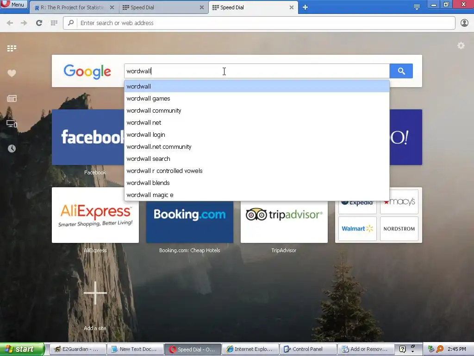Close the active Speed Dial tab

tap(292, 7)
